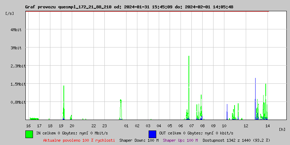Click the blue OUT legend swatch
This screenshot has height=145, width=290.
[x=152, y=134]
